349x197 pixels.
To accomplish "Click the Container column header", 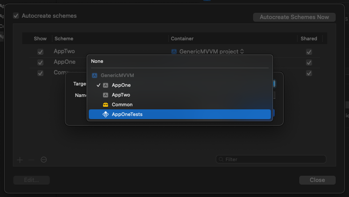I will [182, 39].
